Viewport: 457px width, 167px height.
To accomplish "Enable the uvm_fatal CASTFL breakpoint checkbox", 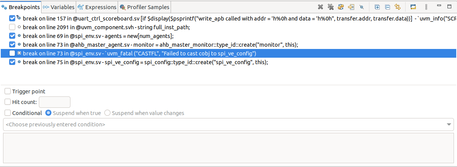I will [x=12, y=53].
